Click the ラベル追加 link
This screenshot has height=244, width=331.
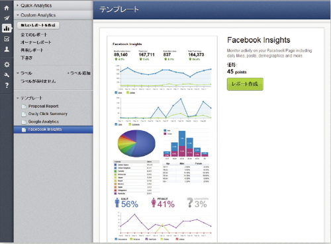(79, 73)
